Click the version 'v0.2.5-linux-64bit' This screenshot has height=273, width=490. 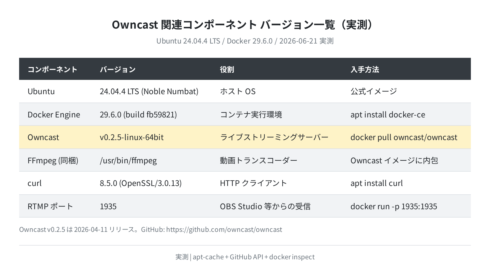132,137
